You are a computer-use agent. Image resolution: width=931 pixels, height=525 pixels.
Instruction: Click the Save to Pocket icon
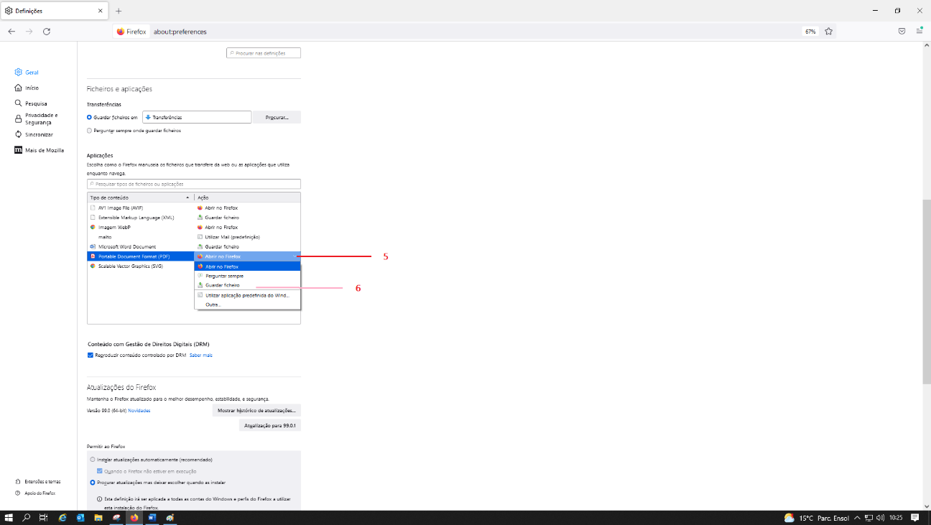pos(902,32)
